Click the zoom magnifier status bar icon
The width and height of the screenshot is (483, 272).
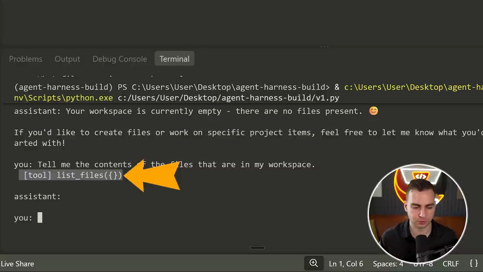point(314,263)
